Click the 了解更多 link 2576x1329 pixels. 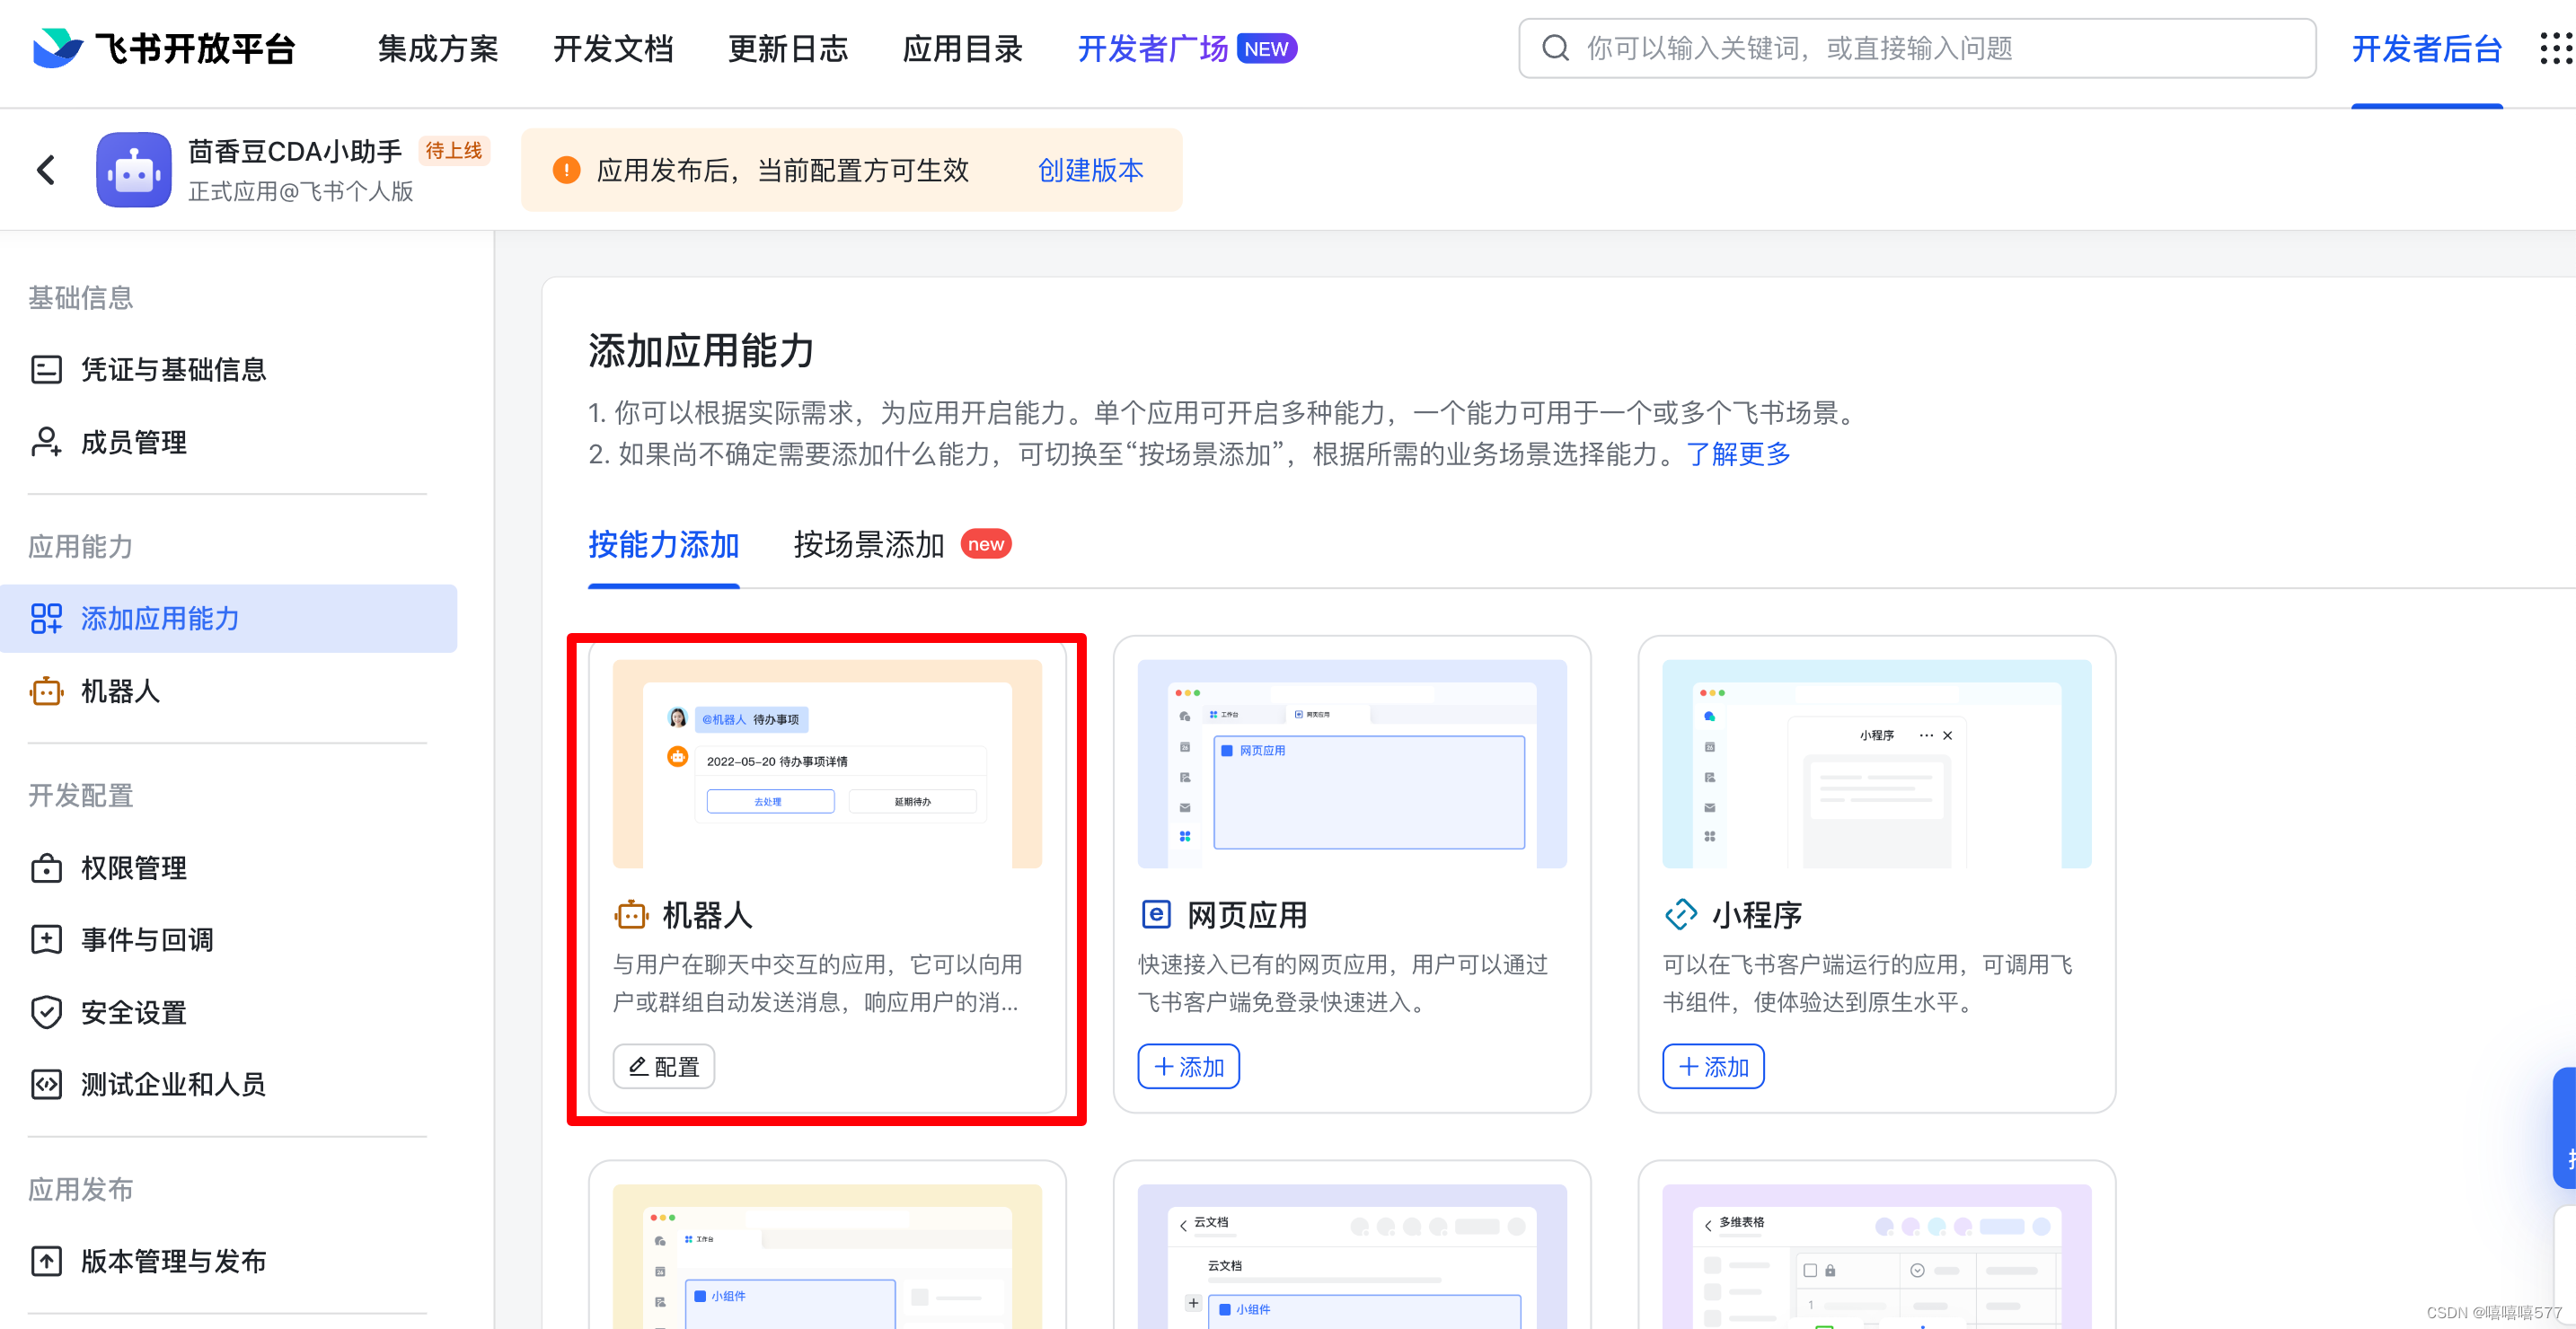click(1738, 454)
